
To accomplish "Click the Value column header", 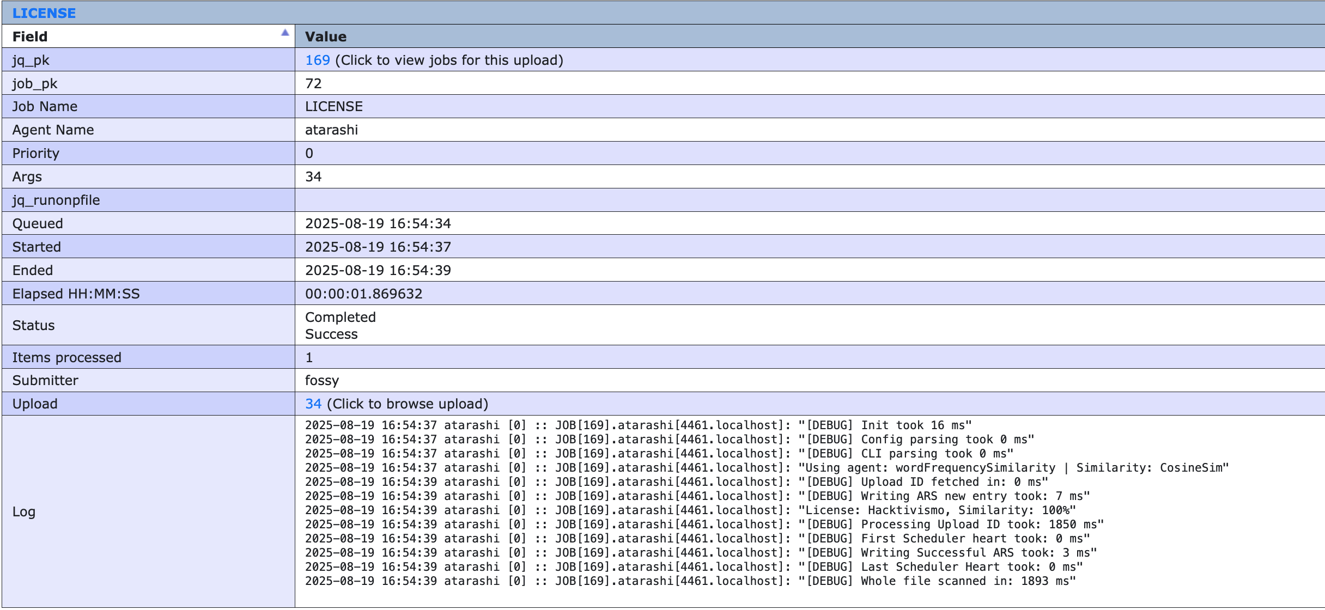I will (x=810, y=36).
